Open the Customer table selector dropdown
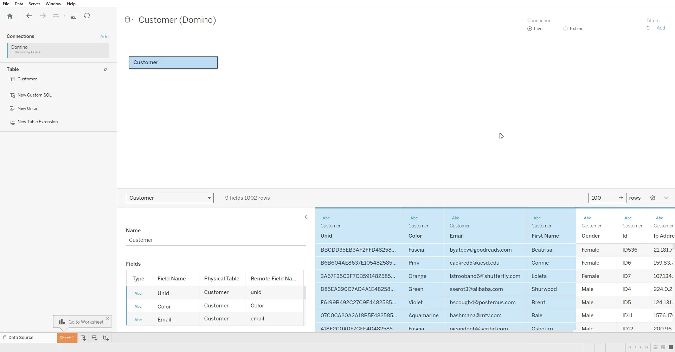Image resolution: width=675 pixels, height=352 pixels. 169,198
